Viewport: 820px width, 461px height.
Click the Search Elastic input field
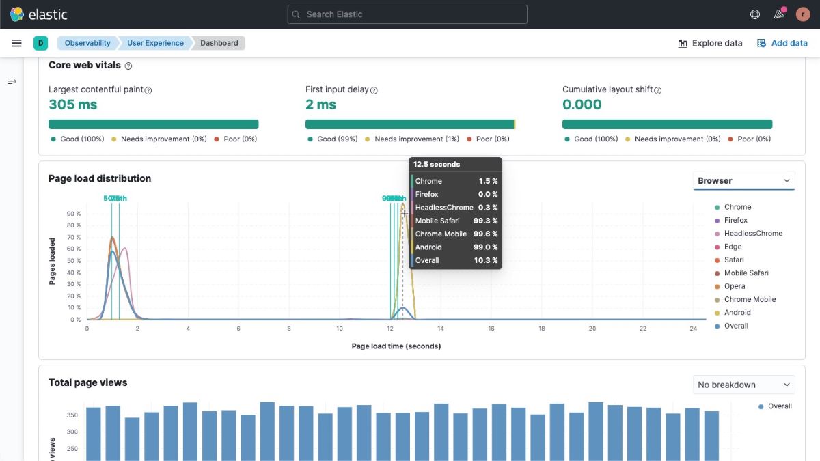[407, 14]
